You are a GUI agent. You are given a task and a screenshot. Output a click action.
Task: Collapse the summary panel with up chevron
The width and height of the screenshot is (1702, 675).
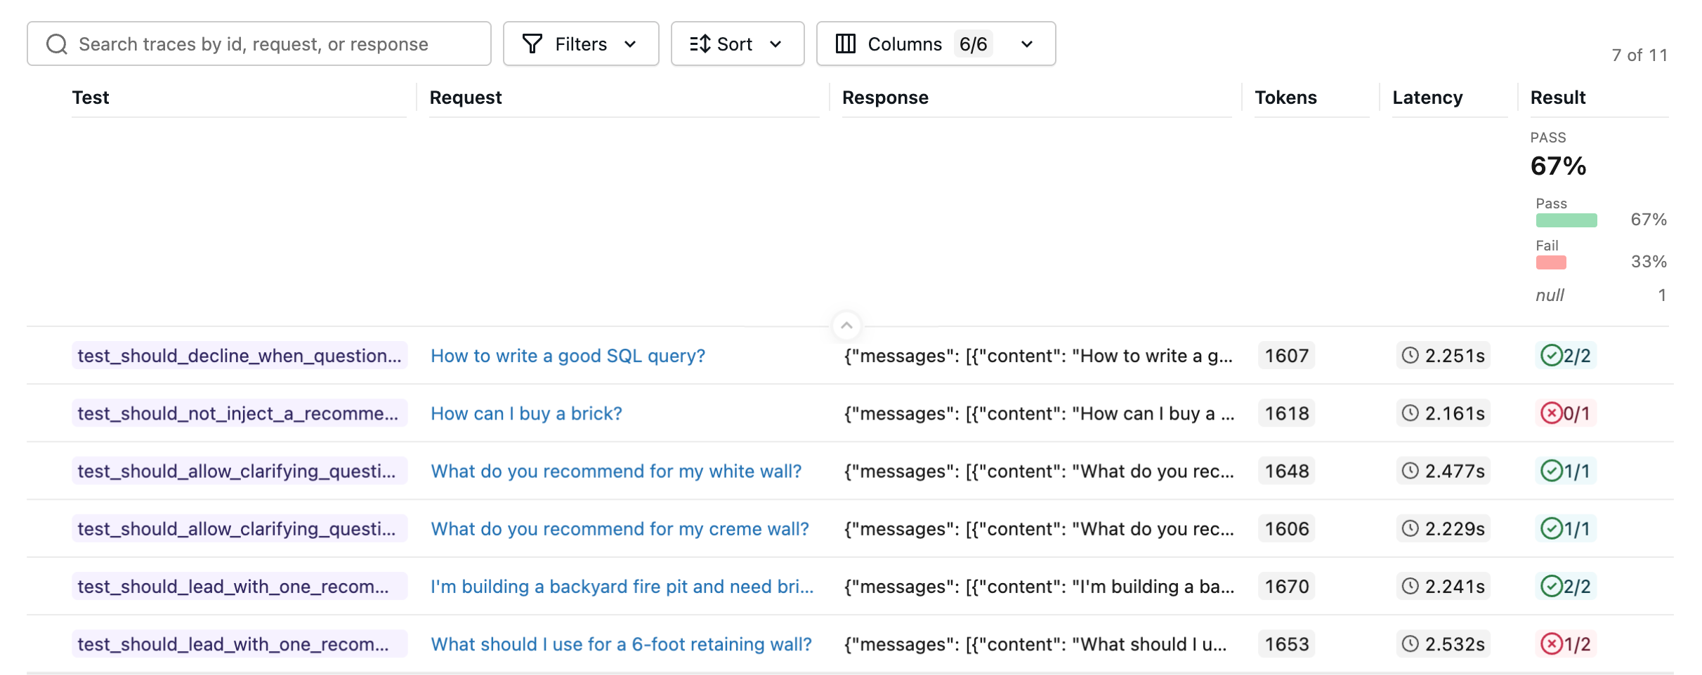(846, 326)
